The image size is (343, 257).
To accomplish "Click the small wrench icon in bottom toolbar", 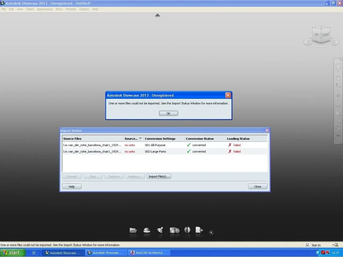I will pyautogui.click(x=211, y=233).
